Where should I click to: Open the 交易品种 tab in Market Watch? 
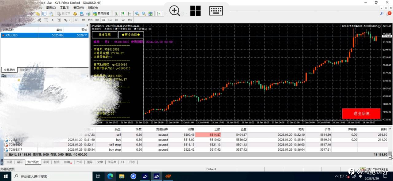coord(9,70)
